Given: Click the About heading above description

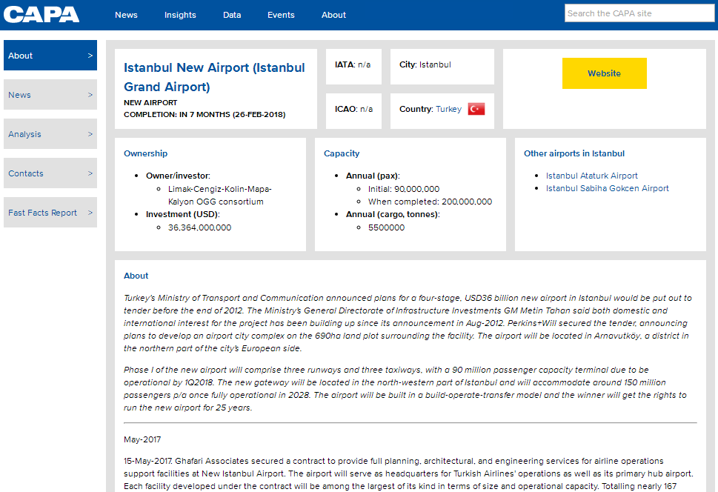Looking at the screenshot, I should (136, 276).
